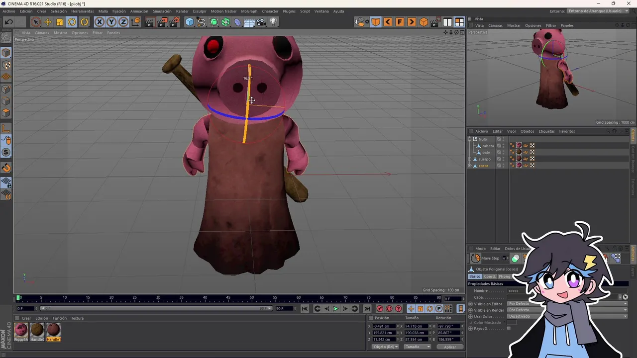
Task: Open Object Manager Etiquetas menu
Action: coord(546,131)
